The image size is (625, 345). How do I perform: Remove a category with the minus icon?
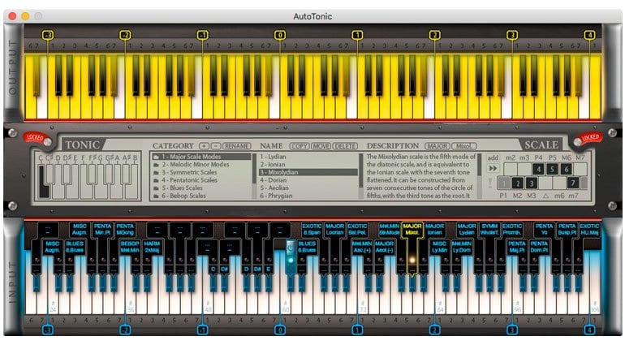click(215, 146)
